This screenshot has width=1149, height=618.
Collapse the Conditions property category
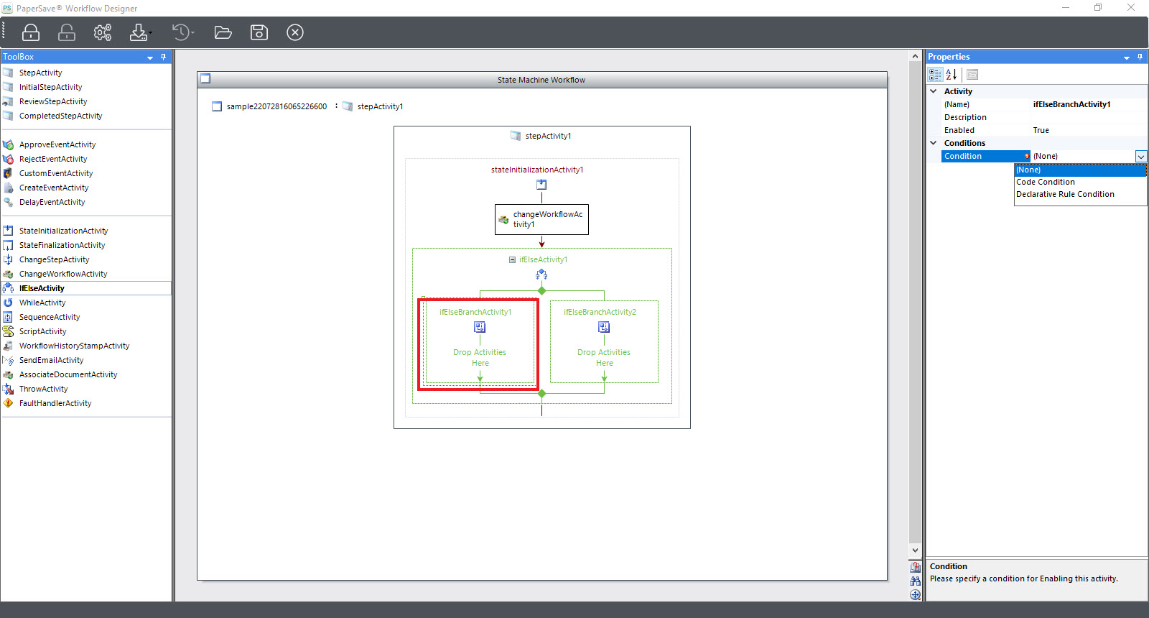[x=934, y=143]
